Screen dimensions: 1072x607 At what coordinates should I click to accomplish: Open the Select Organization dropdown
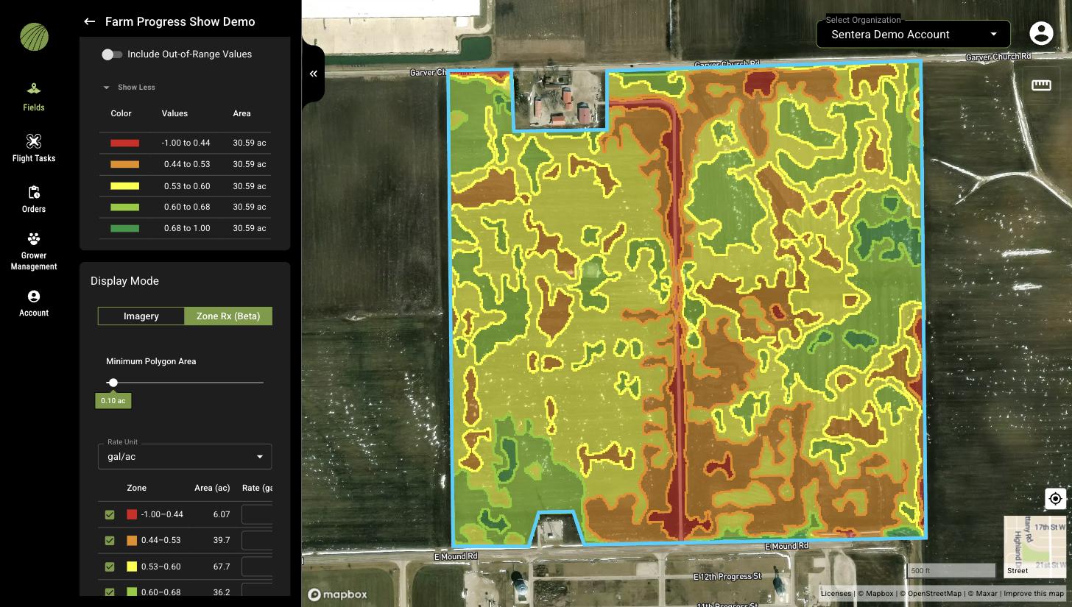tap(913, 34)
